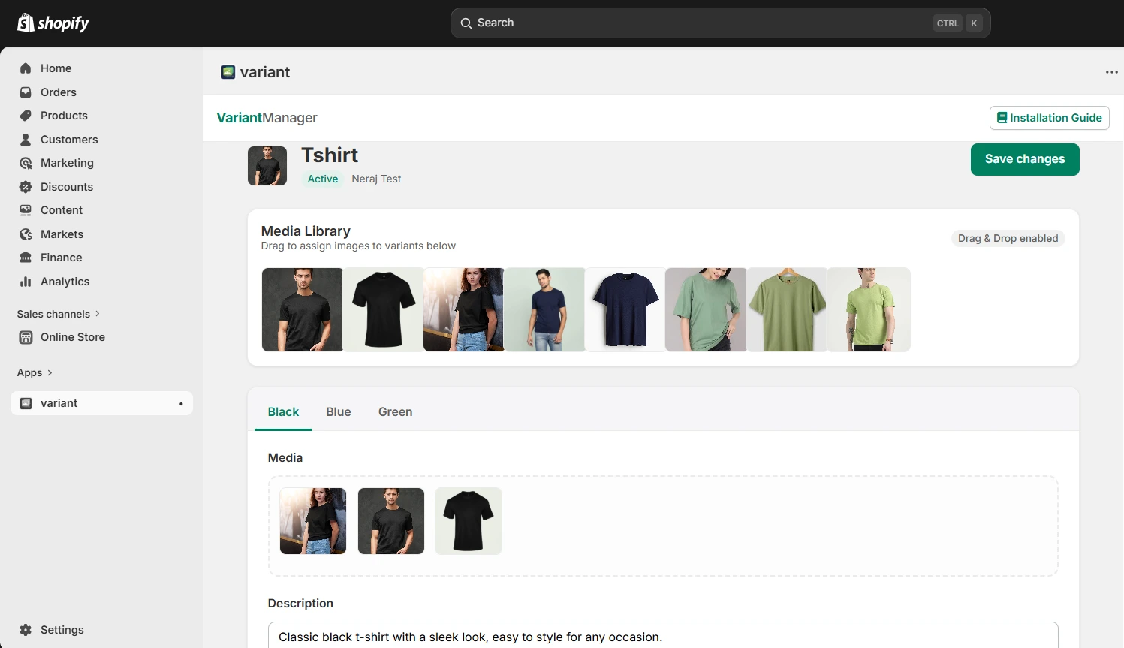Viewport: 1124px width, 648px height.
Task: Open Orders inbox icon in sidebar
Action: 26,92
